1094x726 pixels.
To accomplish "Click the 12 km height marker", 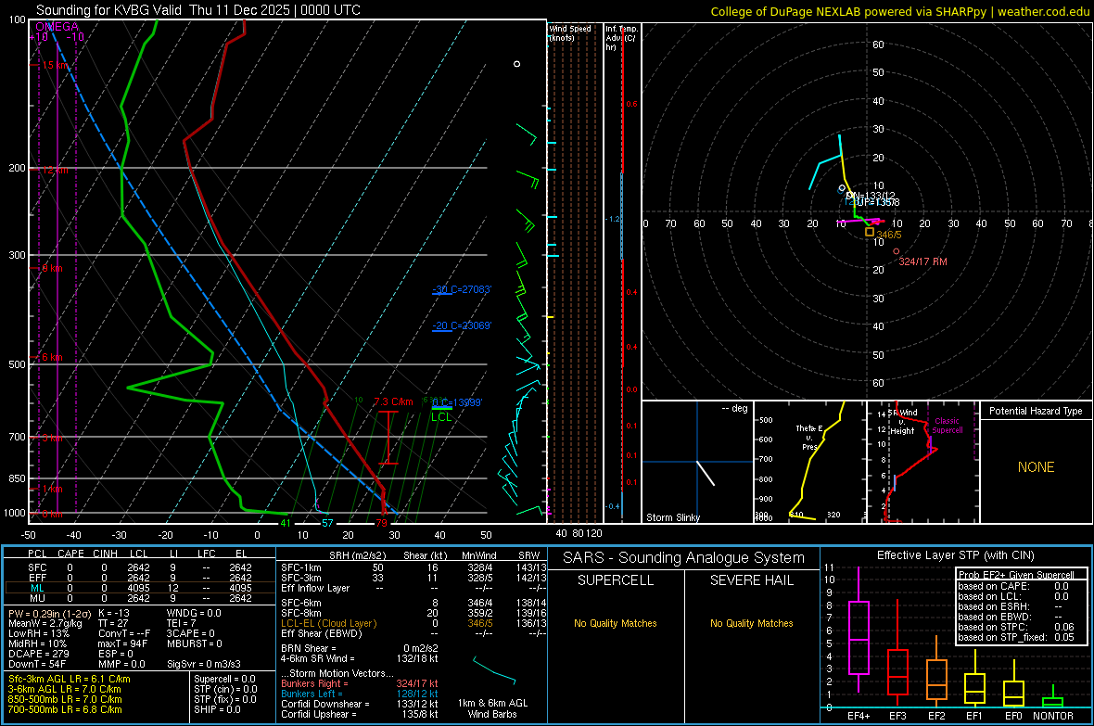I will coord(56,170).
